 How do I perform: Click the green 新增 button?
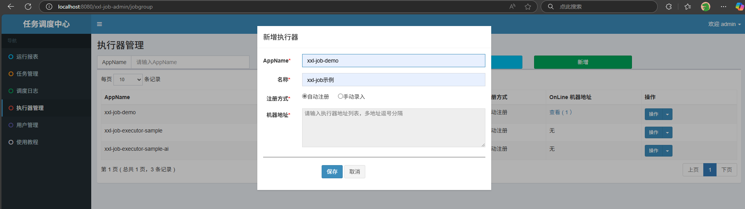583,62
